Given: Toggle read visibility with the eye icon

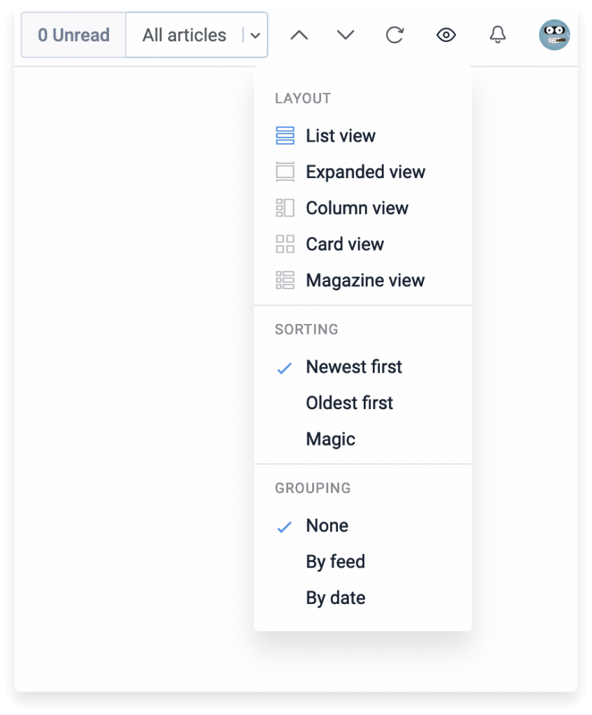Looking at the screenshot, I should click(446, 34).
